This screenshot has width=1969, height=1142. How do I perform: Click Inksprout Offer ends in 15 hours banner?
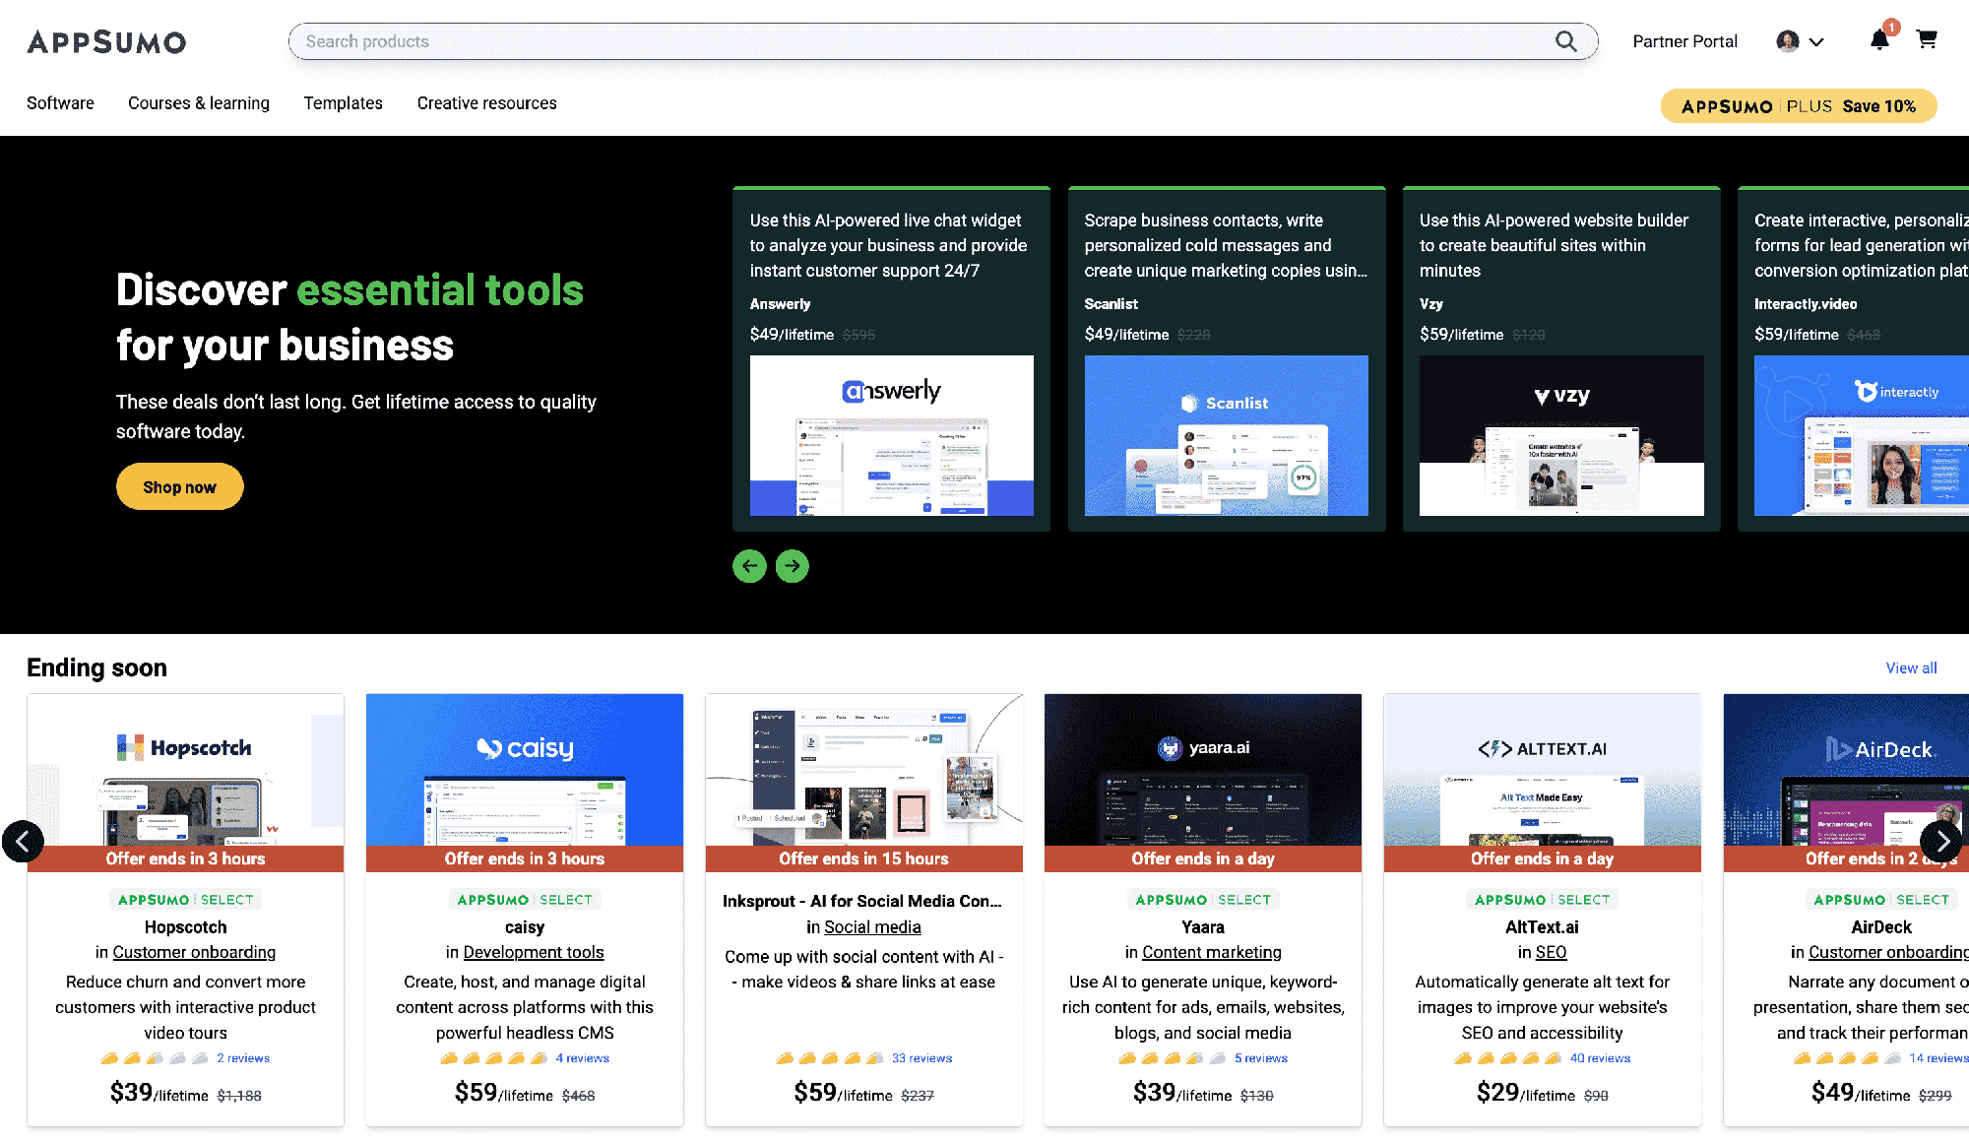(x=864, y=858)
